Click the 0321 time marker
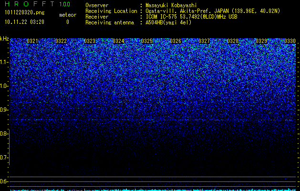The image size is (300, 191). [x=32, y=41]
